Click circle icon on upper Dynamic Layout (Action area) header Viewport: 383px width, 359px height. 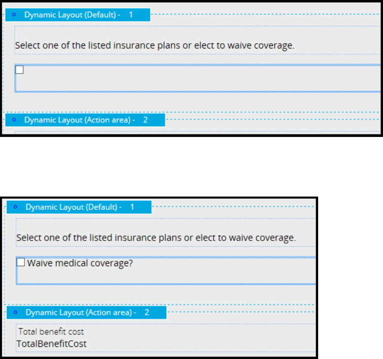tap(13, 120)
